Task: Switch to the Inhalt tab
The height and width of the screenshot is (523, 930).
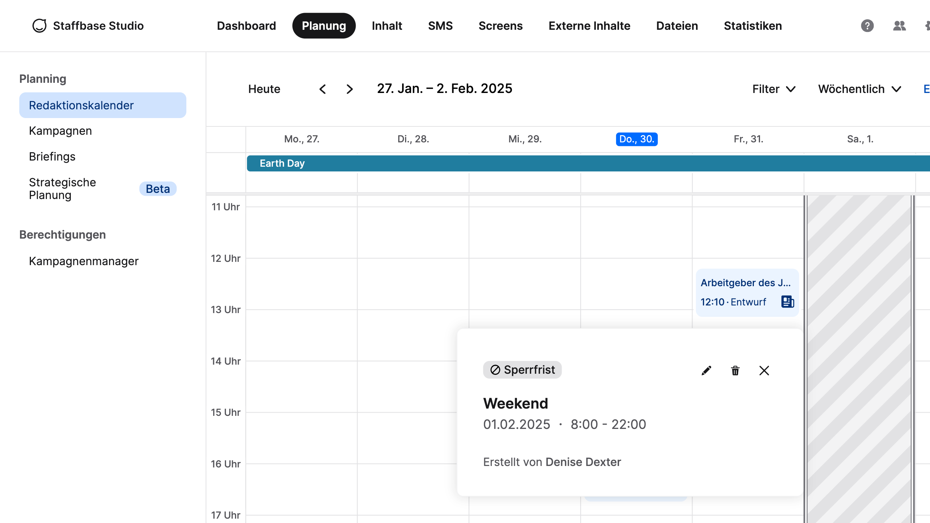Action: pyautogui.click(x=387, y=26)
